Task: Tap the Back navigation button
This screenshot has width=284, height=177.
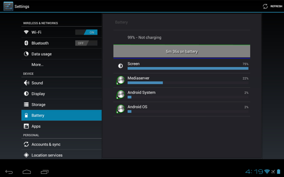Action: click(9, 172)
